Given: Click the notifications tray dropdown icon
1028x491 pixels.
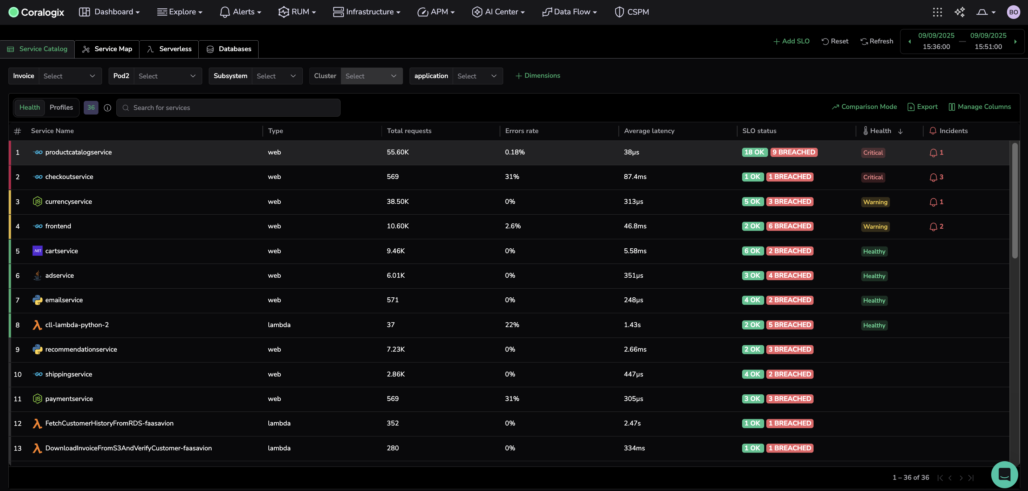Looking at the screenshot, I should pyautogui.click(x=986, y=12).
